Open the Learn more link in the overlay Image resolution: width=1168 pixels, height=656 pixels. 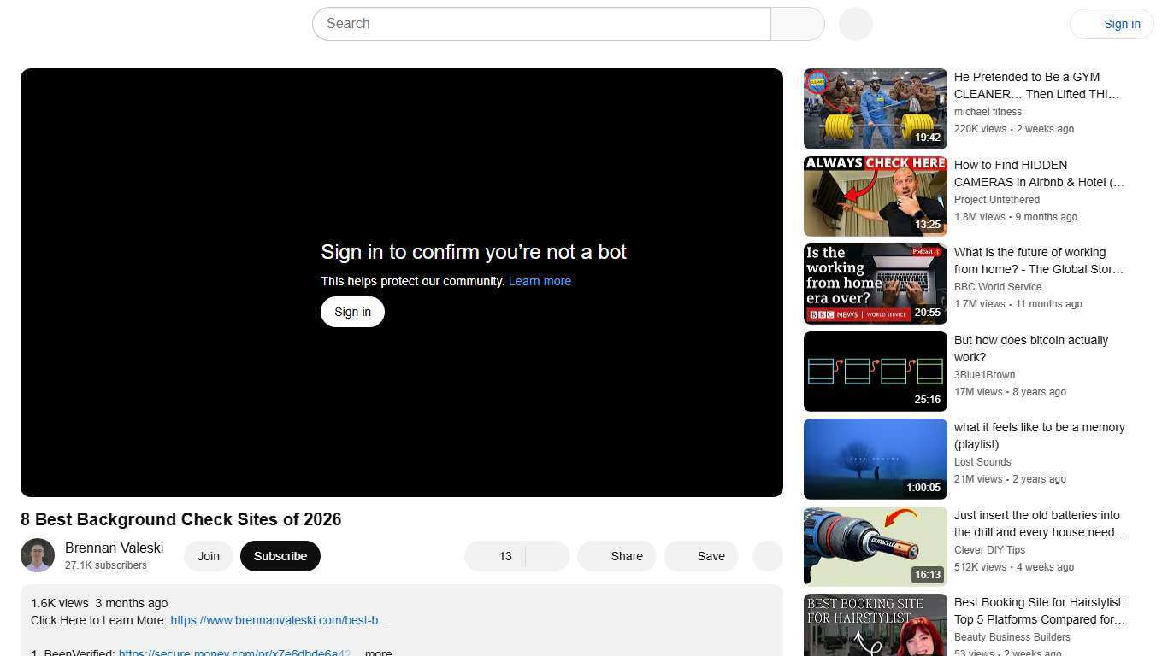coord(540,281)
